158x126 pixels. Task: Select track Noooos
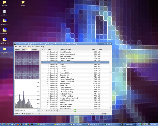pos(75,102)
